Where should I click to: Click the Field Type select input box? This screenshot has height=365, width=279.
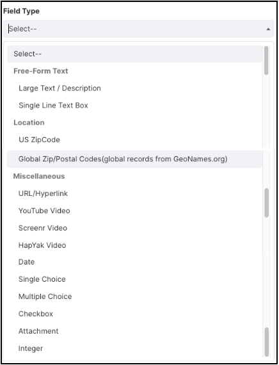point(138,29)
